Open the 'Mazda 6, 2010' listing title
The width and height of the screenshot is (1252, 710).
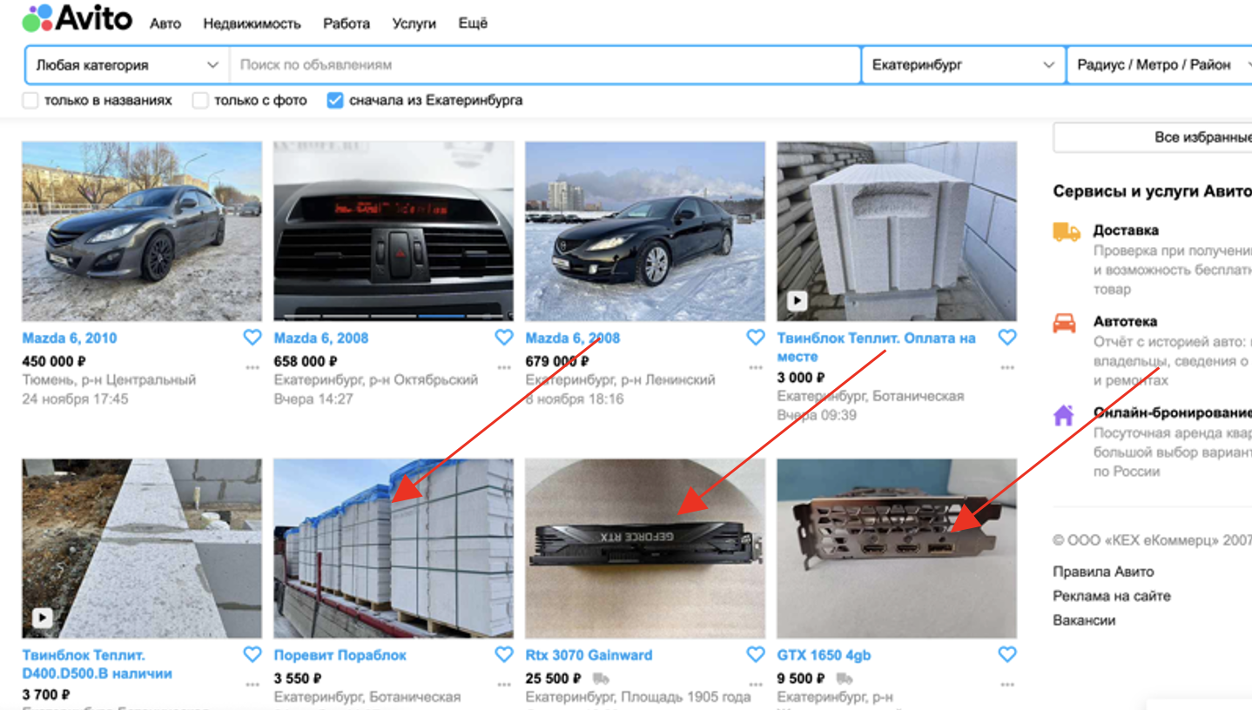(70, 338)
